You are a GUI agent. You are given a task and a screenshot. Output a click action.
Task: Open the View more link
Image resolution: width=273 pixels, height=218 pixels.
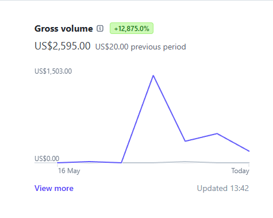(54, 188)
